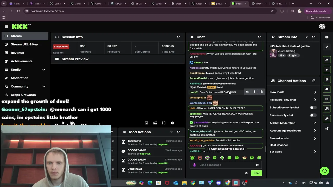This screenshot has height=187, width=333.
Task: Enable picture-in-picture for stream preview
Action: (146, 123)
